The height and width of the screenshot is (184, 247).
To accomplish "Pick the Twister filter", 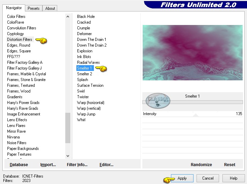I will 83,97.
